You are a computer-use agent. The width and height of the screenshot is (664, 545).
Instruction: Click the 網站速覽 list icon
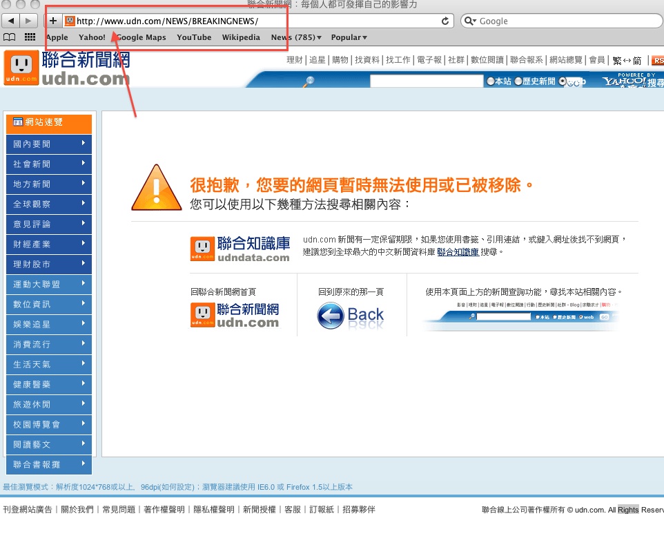17,122
